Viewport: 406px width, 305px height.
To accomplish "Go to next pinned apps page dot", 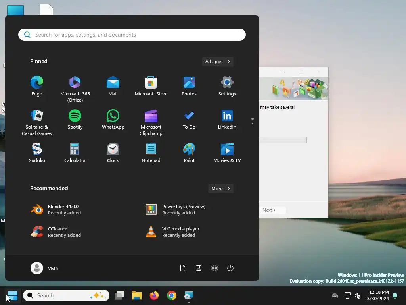I will coord(253,124).
